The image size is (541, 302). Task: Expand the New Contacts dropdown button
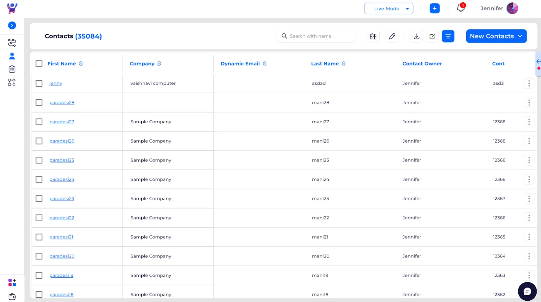pyautogui.click(x=496, y=36)
